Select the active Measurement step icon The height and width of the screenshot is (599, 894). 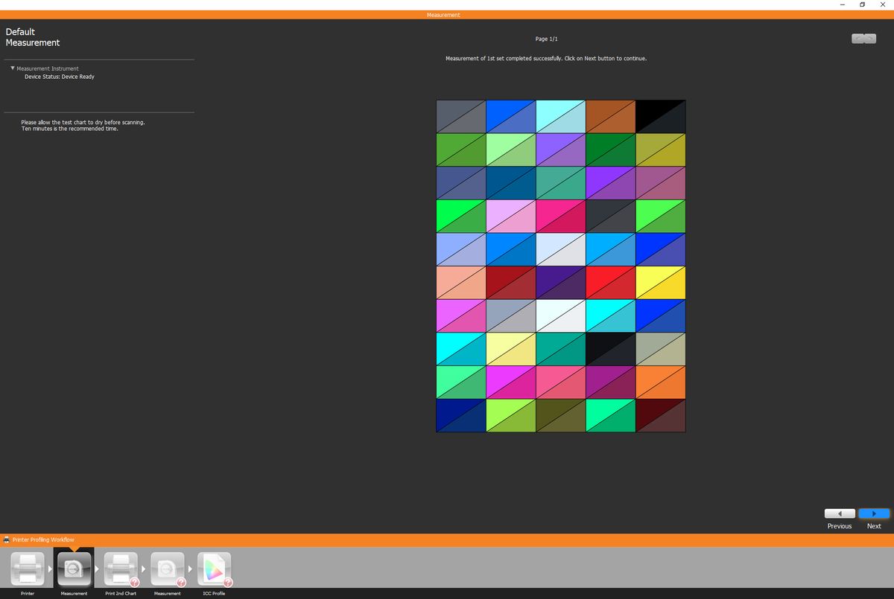[x=74, y=568]
